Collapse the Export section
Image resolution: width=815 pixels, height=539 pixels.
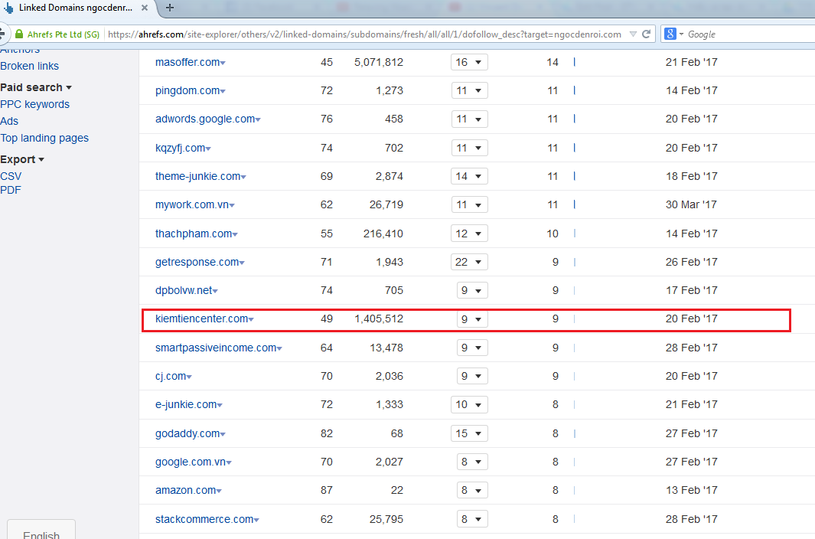(x=22, y=159)
